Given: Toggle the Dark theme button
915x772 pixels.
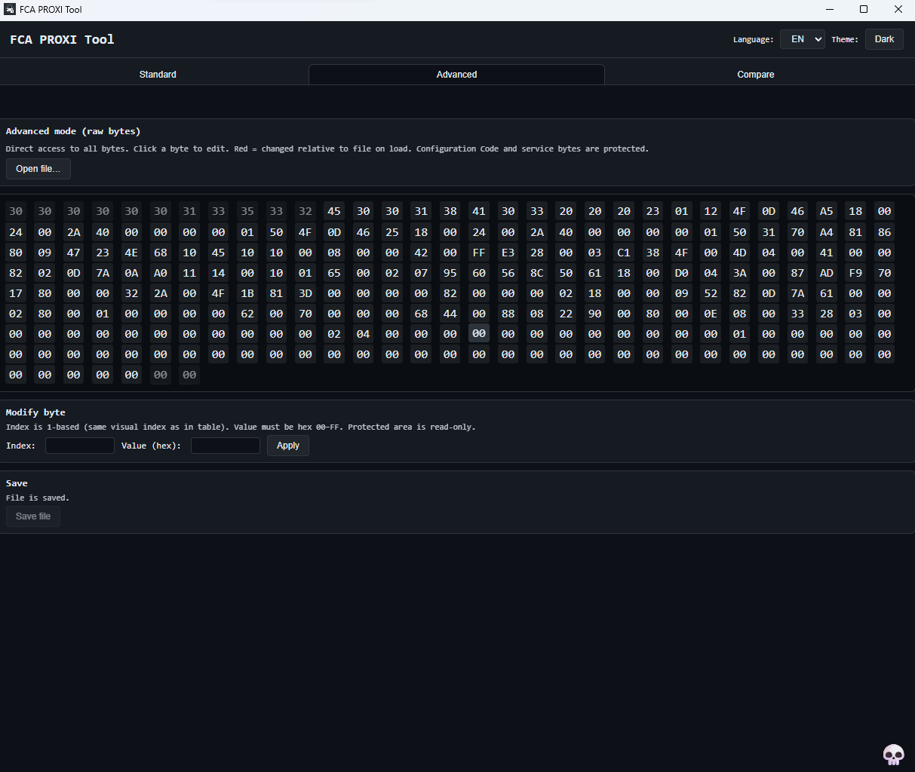Looking at the screenshot, I should click(884, 39).
